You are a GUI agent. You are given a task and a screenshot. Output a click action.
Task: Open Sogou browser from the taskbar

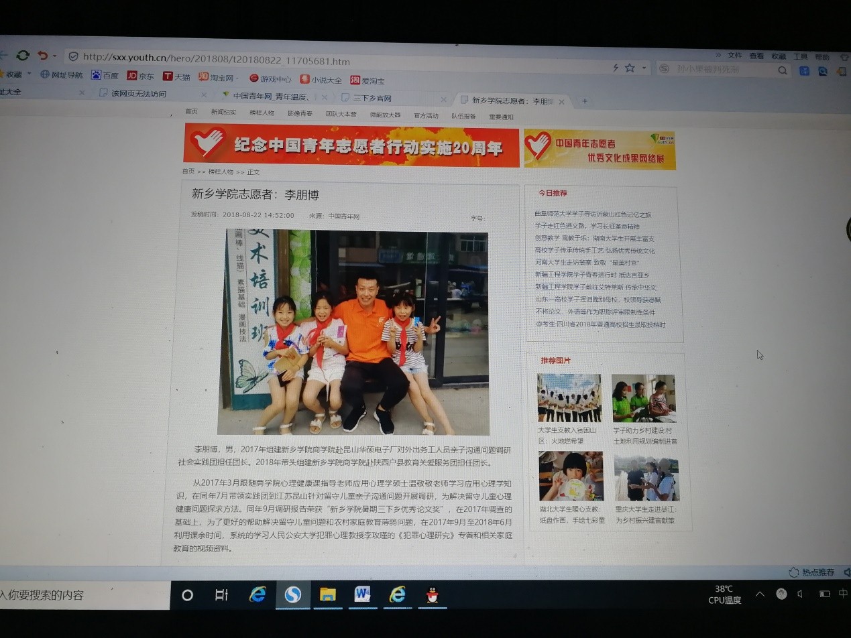[292, 594]
